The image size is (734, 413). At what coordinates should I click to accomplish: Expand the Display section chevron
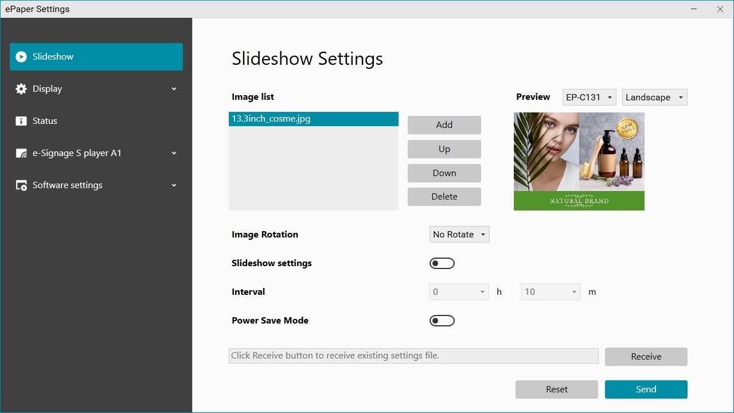174,88
